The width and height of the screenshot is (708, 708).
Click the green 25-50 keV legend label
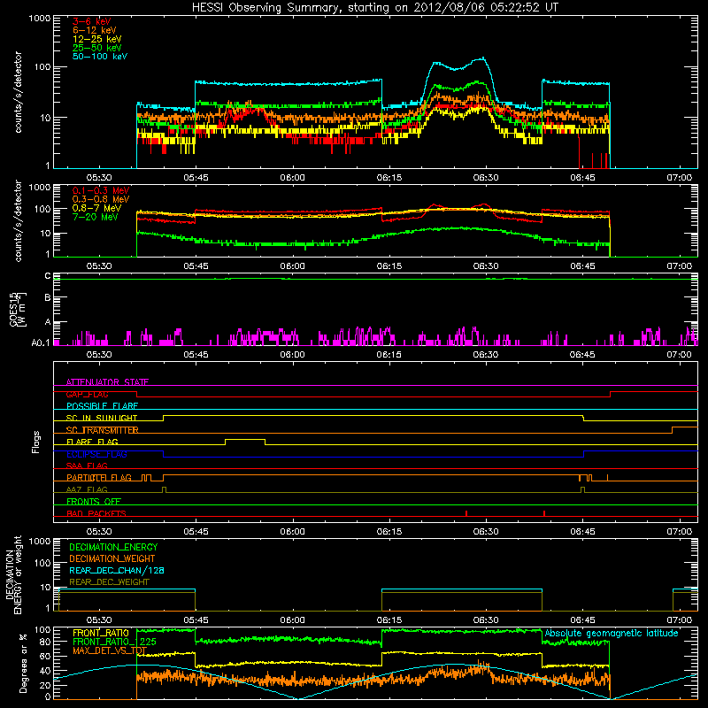point(97,48)
